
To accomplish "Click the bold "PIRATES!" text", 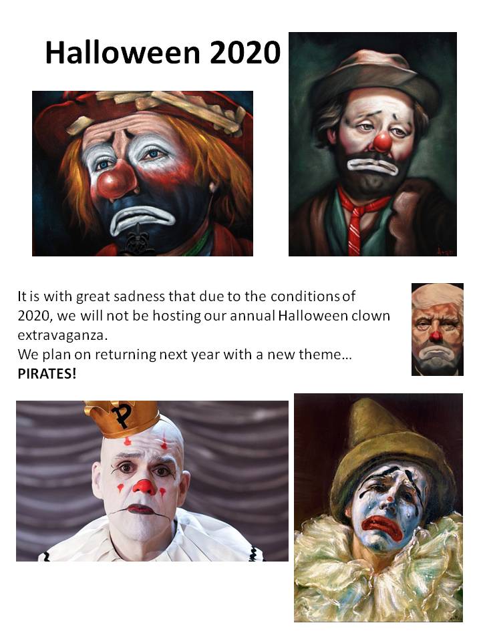I will (x=47, y=374).
